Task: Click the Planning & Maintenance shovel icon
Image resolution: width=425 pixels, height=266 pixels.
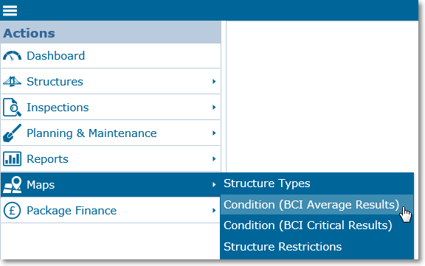Action: click(13, 133)
